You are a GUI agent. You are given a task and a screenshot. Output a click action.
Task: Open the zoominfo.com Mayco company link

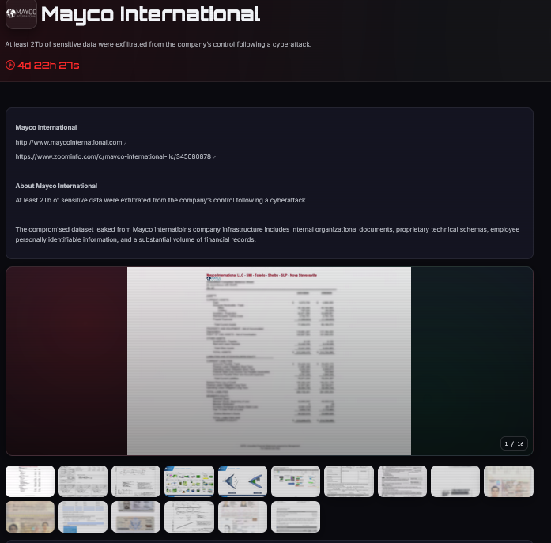[x=113, y=156]
